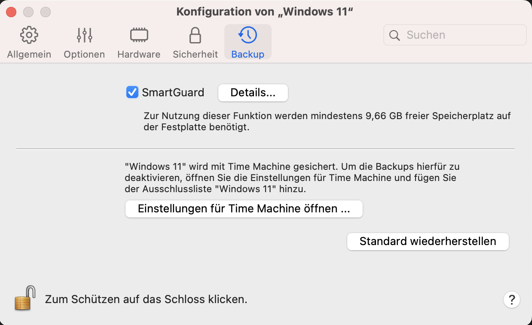Click the SmartGuard label text
This screenshot has width=532, height=325.
tap(173, 92)
